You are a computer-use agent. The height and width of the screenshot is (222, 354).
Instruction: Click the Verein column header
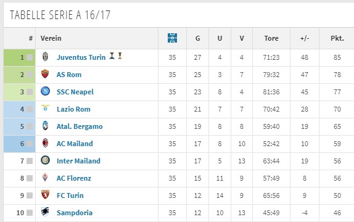pos(51,38)
